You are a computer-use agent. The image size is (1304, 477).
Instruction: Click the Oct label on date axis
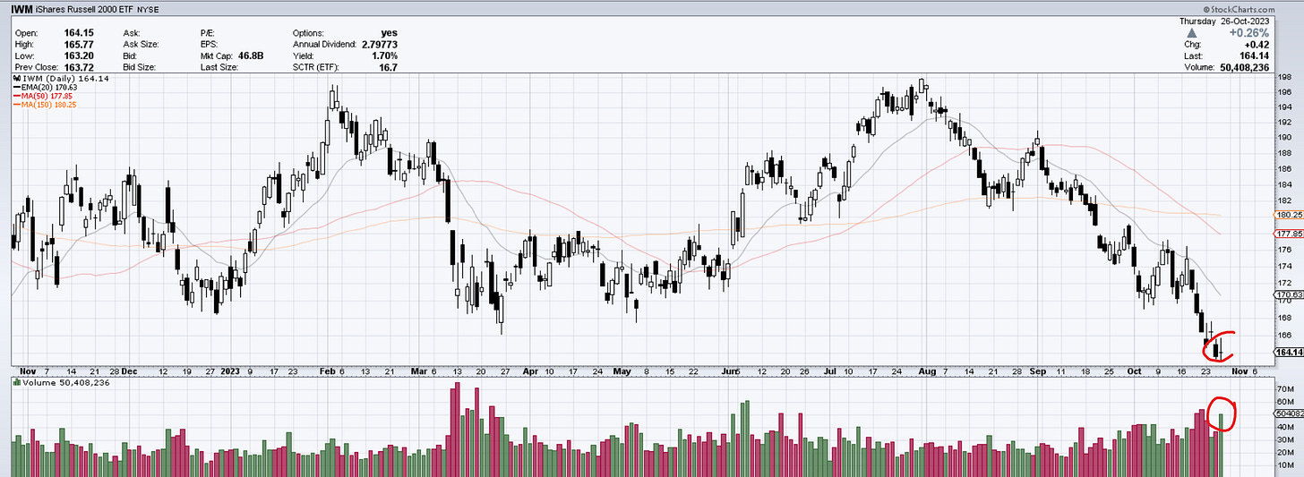pos(1136,370)
